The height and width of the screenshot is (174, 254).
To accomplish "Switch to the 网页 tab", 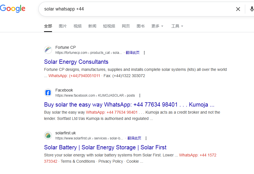I will (126, 26).
